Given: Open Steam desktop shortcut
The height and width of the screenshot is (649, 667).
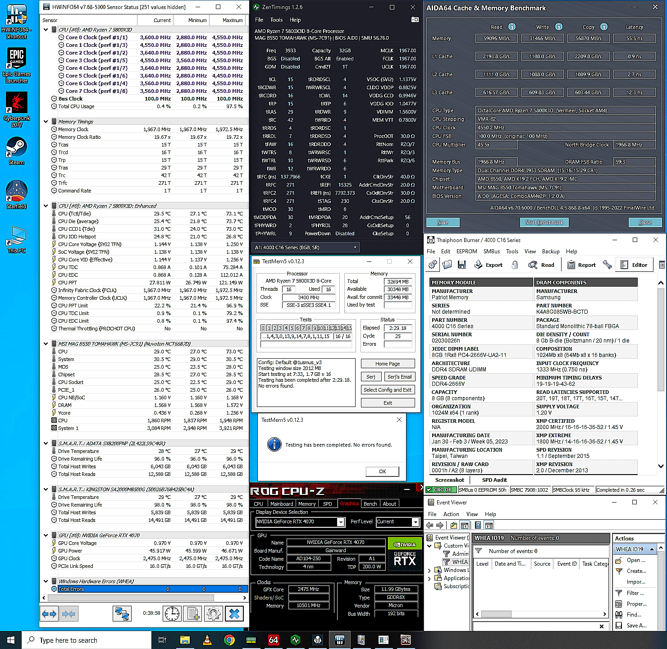Looking at the screenshot, I should point(17,151).
